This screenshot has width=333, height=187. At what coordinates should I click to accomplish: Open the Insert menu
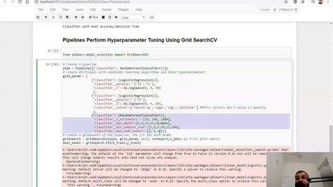[x=80, y=9]
